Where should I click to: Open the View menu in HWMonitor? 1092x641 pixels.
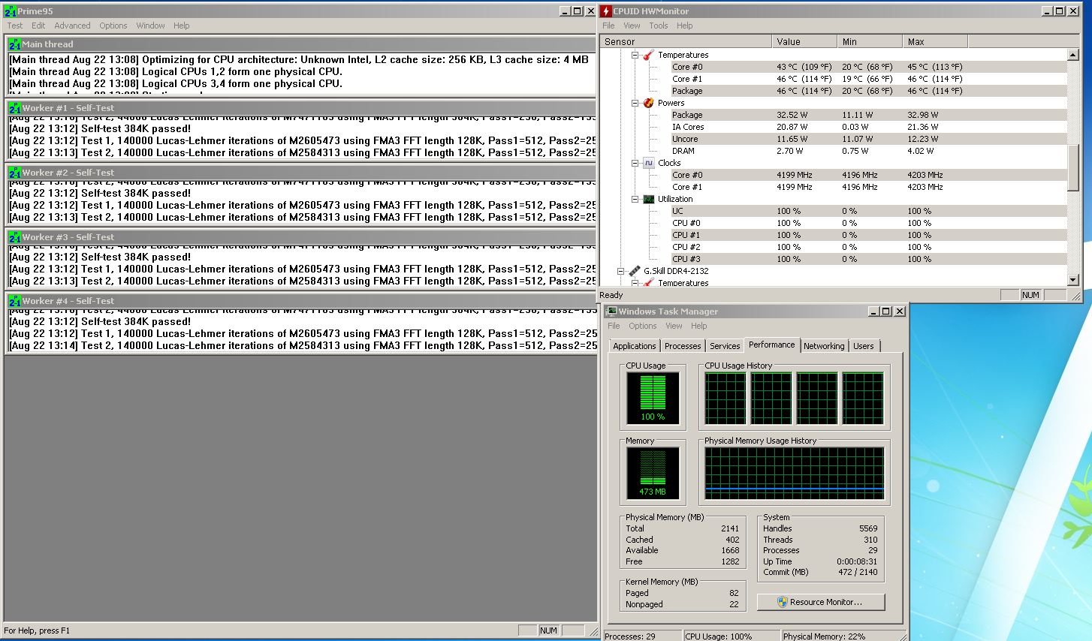click(x=632, y=26)
